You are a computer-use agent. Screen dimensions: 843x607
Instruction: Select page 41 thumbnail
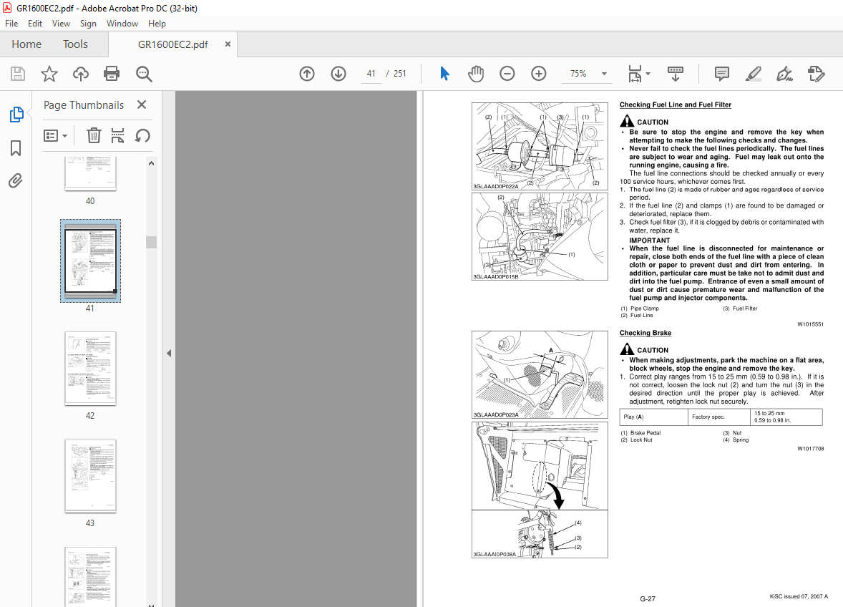90,261
